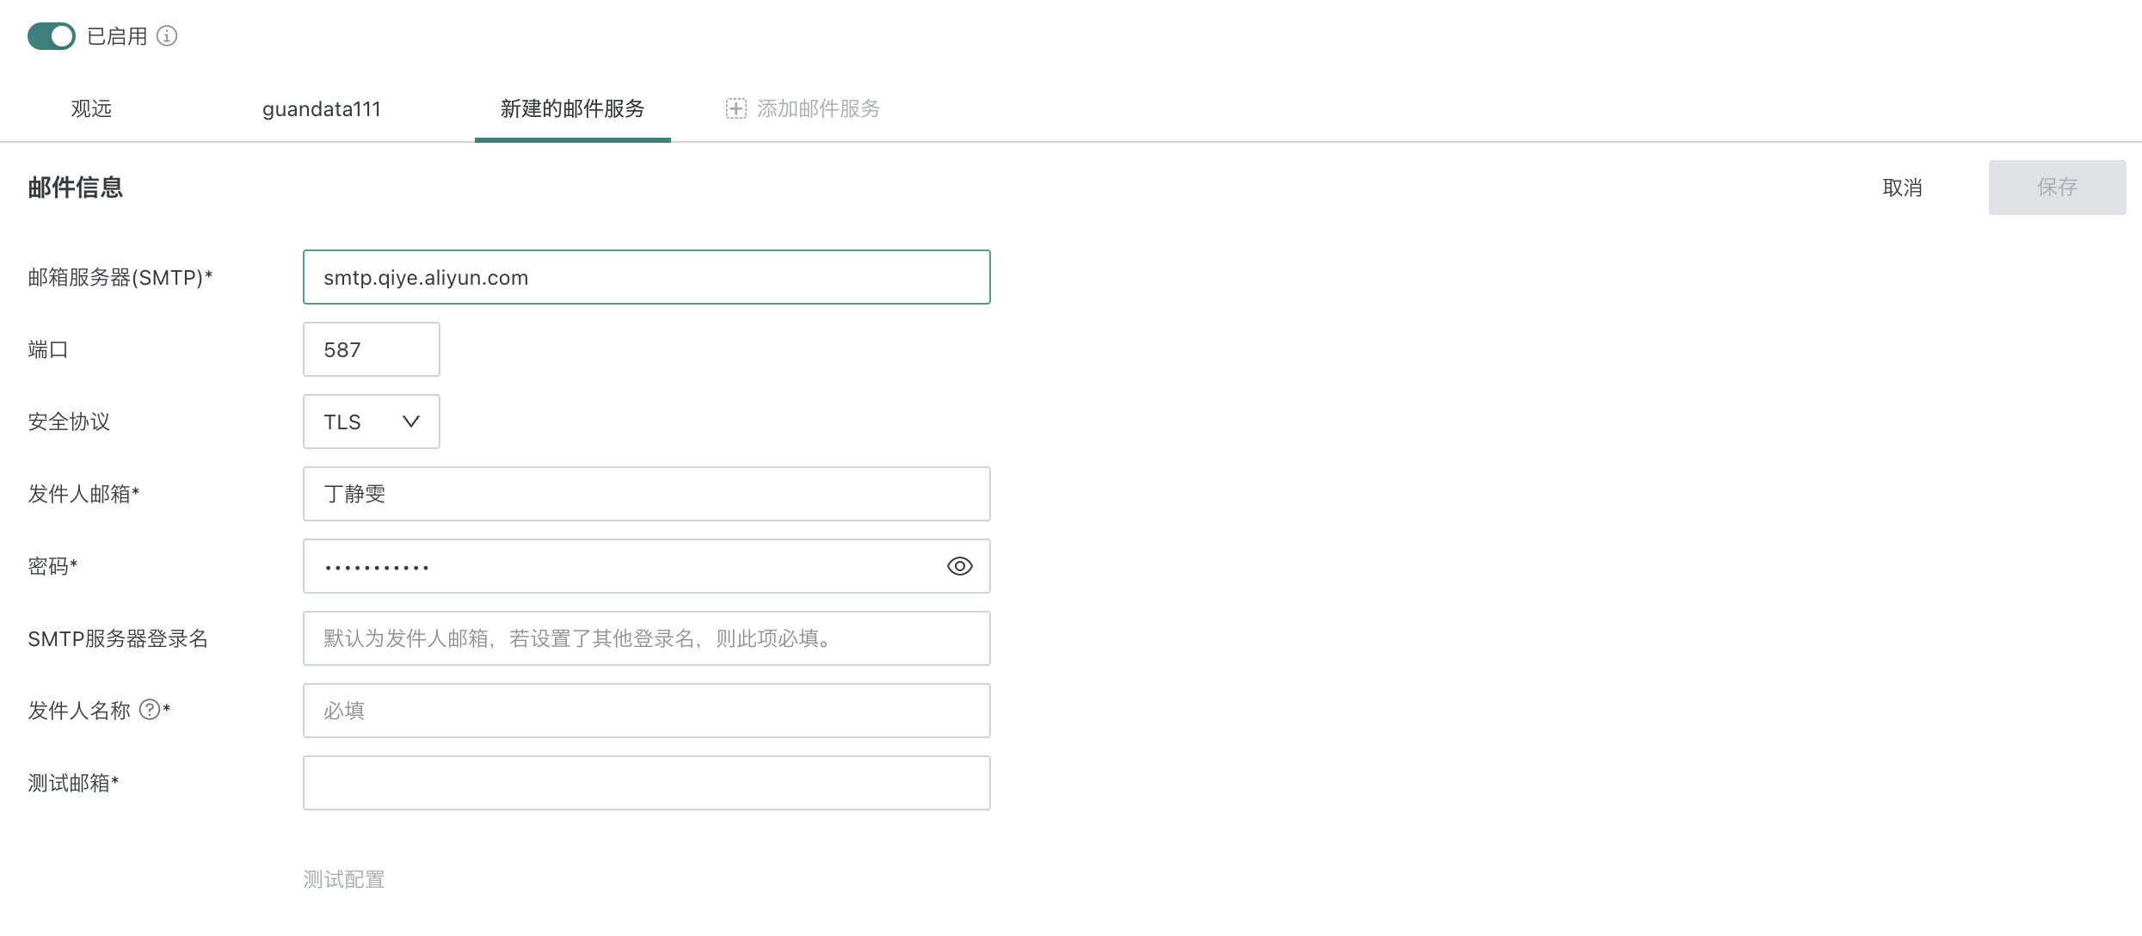
Task: Focus the SMTP server address field
Action: coord(646,277)
